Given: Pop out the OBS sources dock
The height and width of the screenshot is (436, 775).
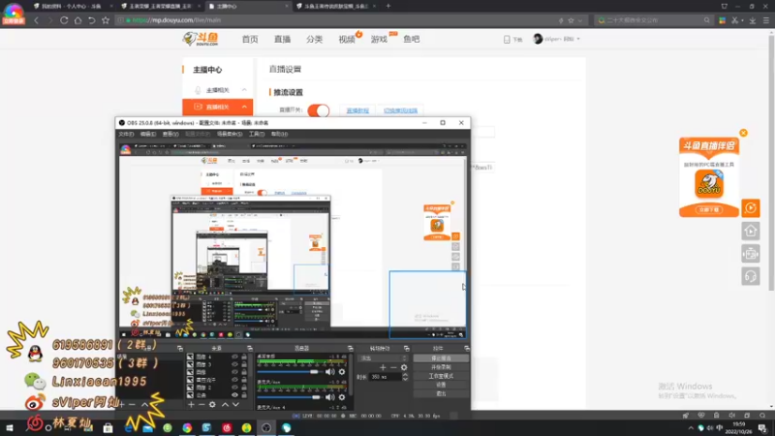Looking at the screenshot, I should (x=250, y=349).
